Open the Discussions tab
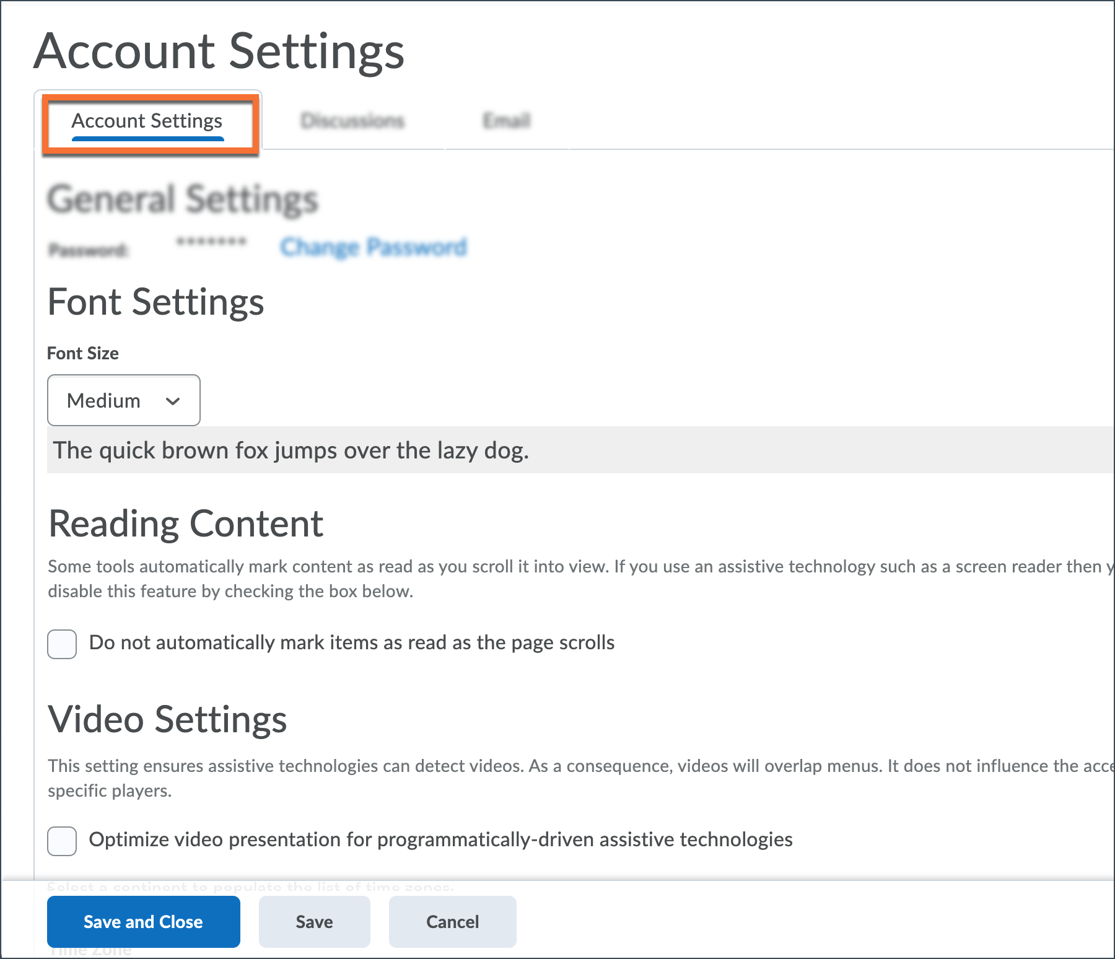The height and width of the screenshot is (959, 1115). 352,121
